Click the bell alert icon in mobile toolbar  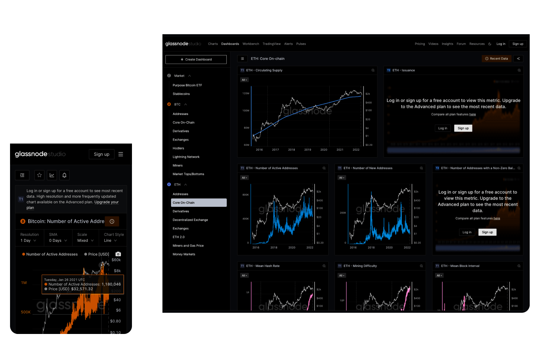point(64,175)
